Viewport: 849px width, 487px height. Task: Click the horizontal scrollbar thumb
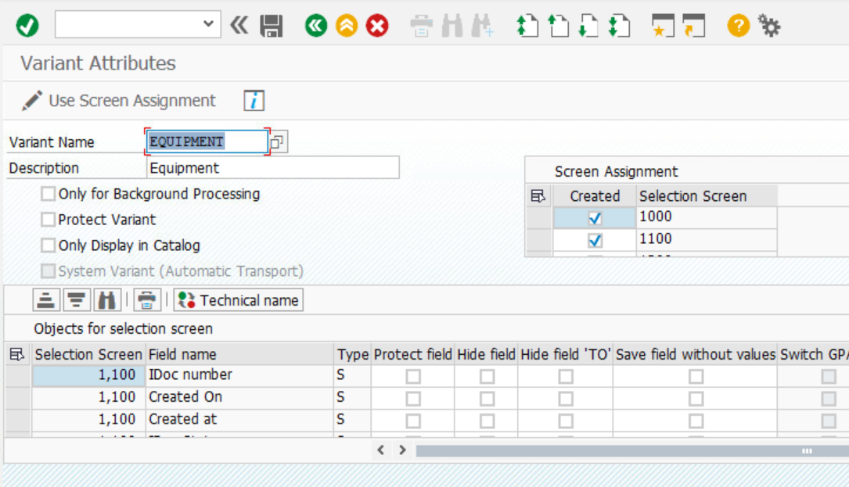[x=632, y=451]
